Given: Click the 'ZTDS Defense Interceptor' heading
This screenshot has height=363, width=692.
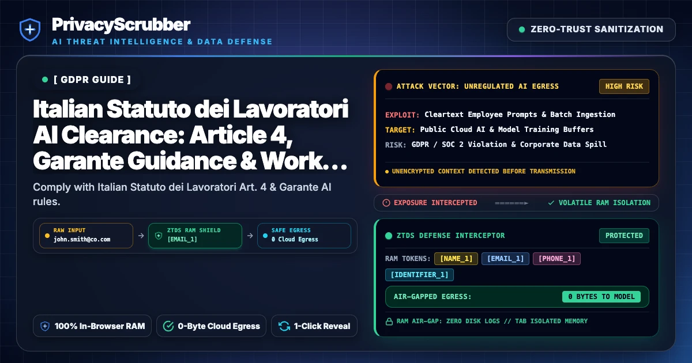Looking at the screenshot, I should (x=450, y=236).
